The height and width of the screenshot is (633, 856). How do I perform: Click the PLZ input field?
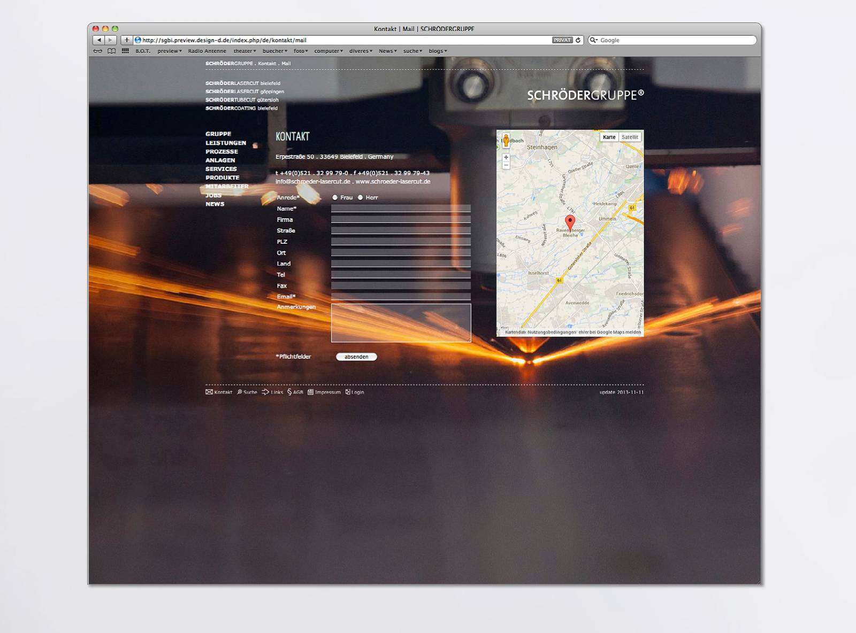[401, 242]
